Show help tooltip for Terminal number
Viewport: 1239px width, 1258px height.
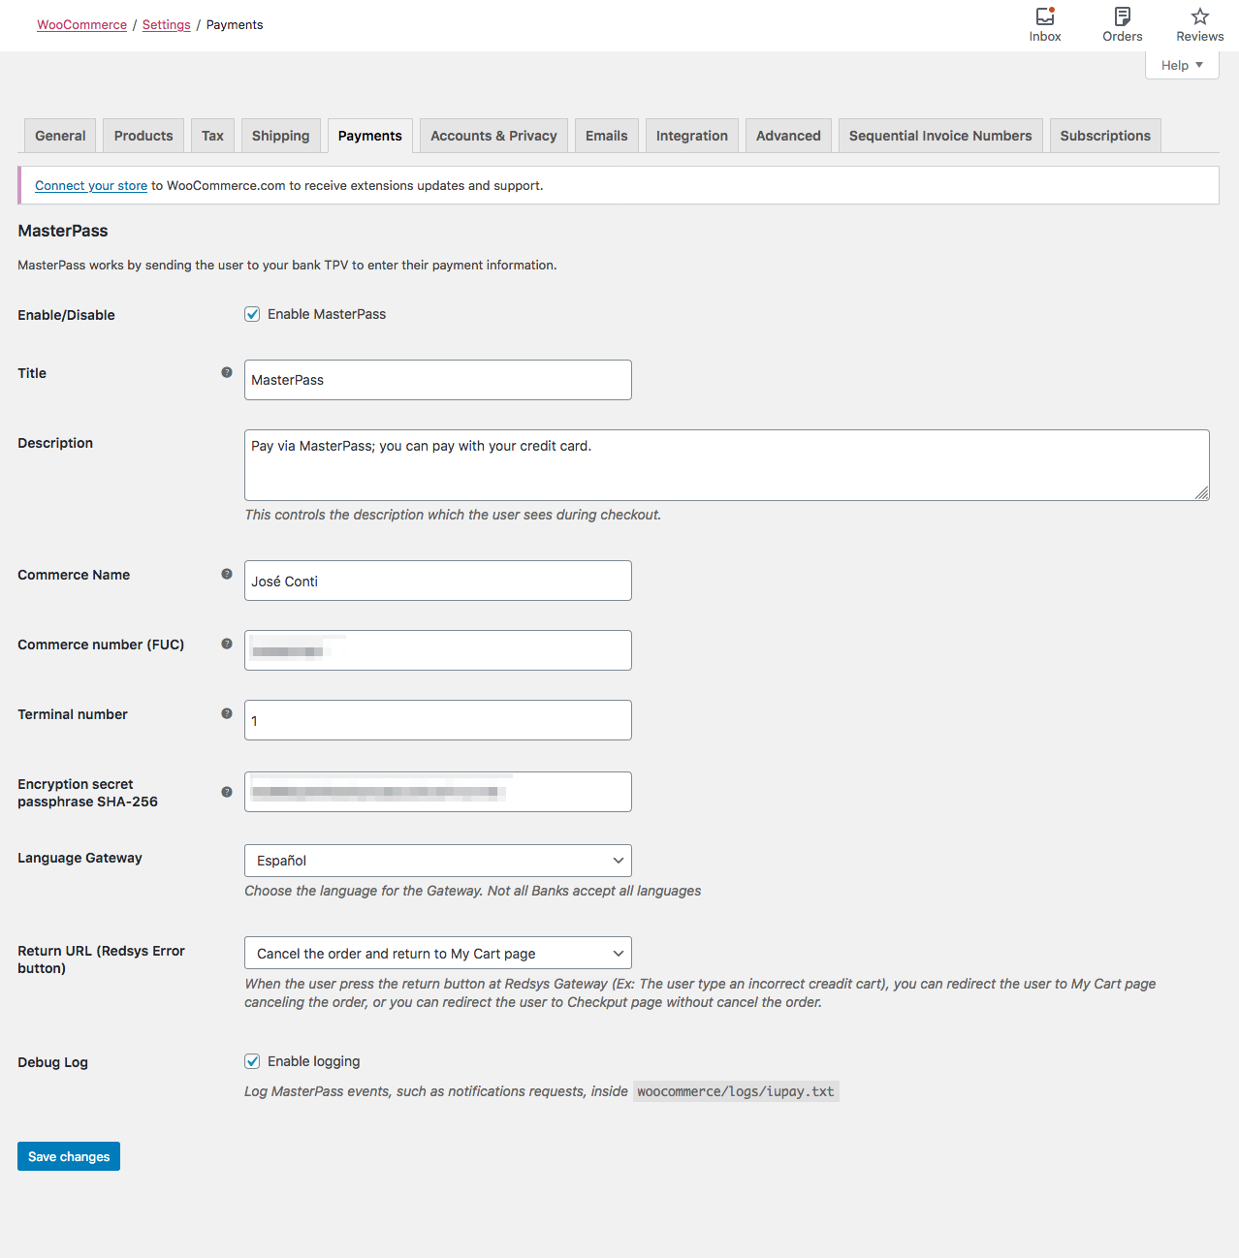pyautogui.click(x=227, y=713)
